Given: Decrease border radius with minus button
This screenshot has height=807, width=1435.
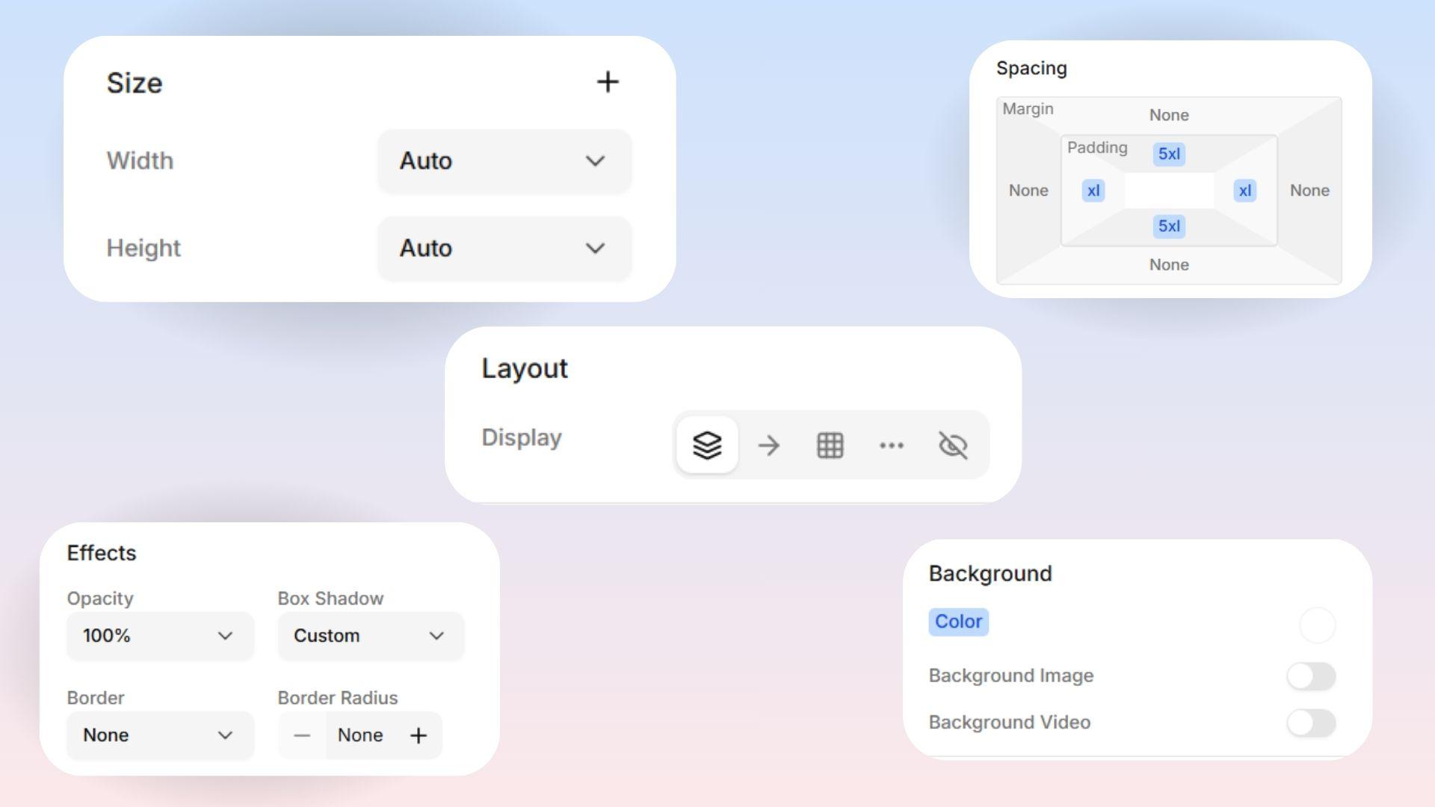Looking at the screenshot, I should pos(302,735).
